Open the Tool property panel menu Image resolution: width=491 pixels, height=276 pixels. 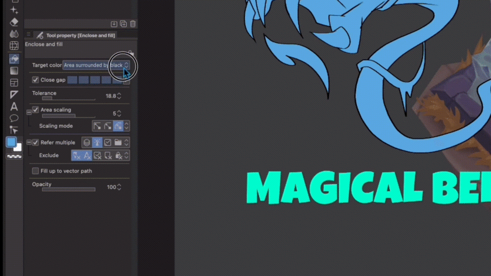pos(29,34)
